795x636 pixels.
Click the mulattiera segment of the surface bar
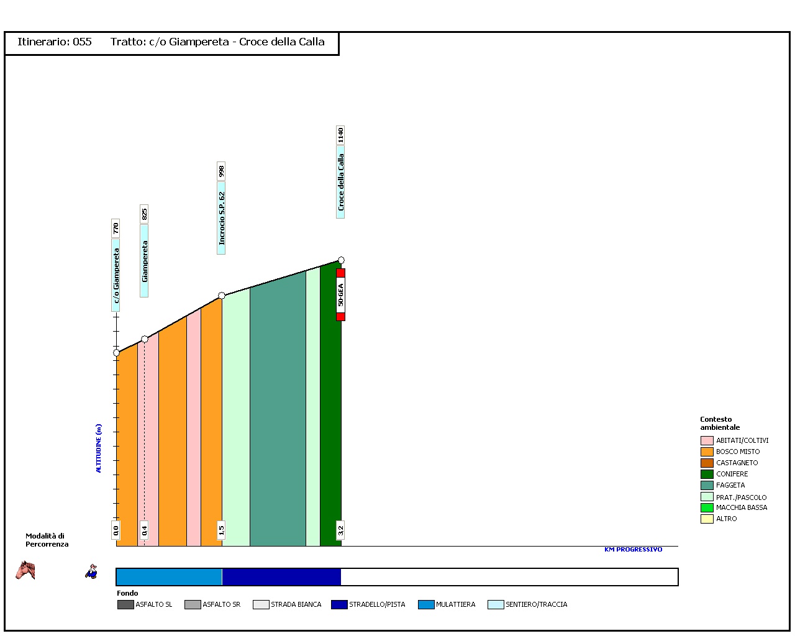[x=169, y=577]
